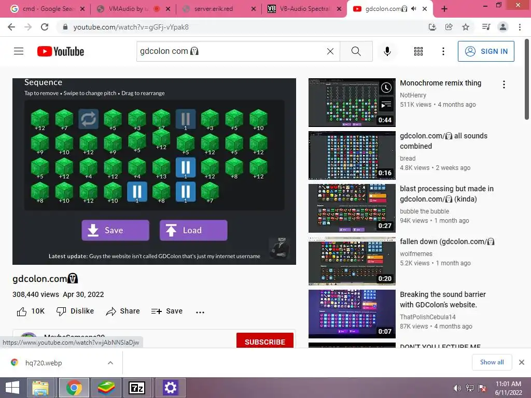Open YouTube settings three-dot menu
The width and height of the screenshot is (531, 398).
(x=443, y=51)
